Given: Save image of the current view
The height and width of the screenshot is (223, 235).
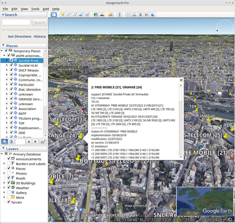Looking at the screenshot, I should [140, 15].
